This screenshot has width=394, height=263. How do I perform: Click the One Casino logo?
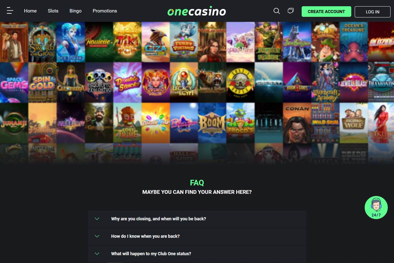tap(197, 11)
